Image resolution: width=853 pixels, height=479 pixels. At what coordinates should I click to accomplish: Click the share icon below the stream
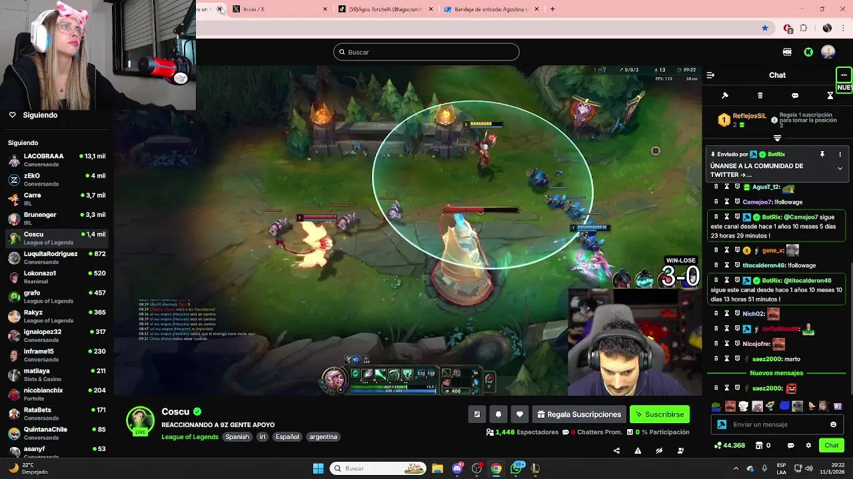(616, 451)
